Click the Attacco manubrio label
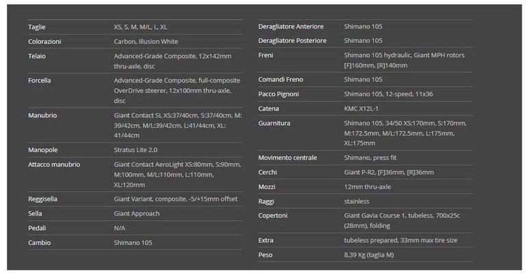 point(54,164)
